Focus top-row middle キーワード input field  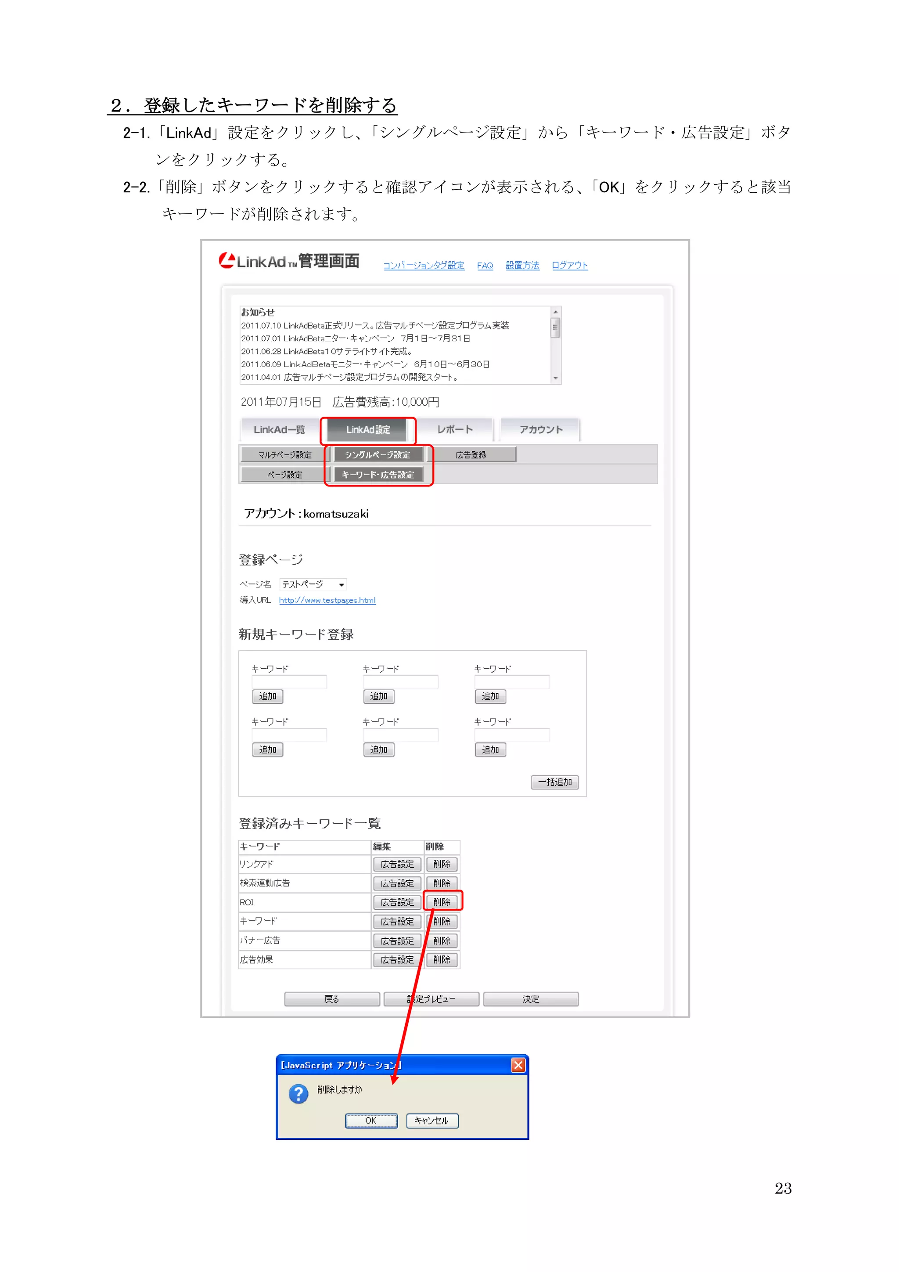(400, 681)
